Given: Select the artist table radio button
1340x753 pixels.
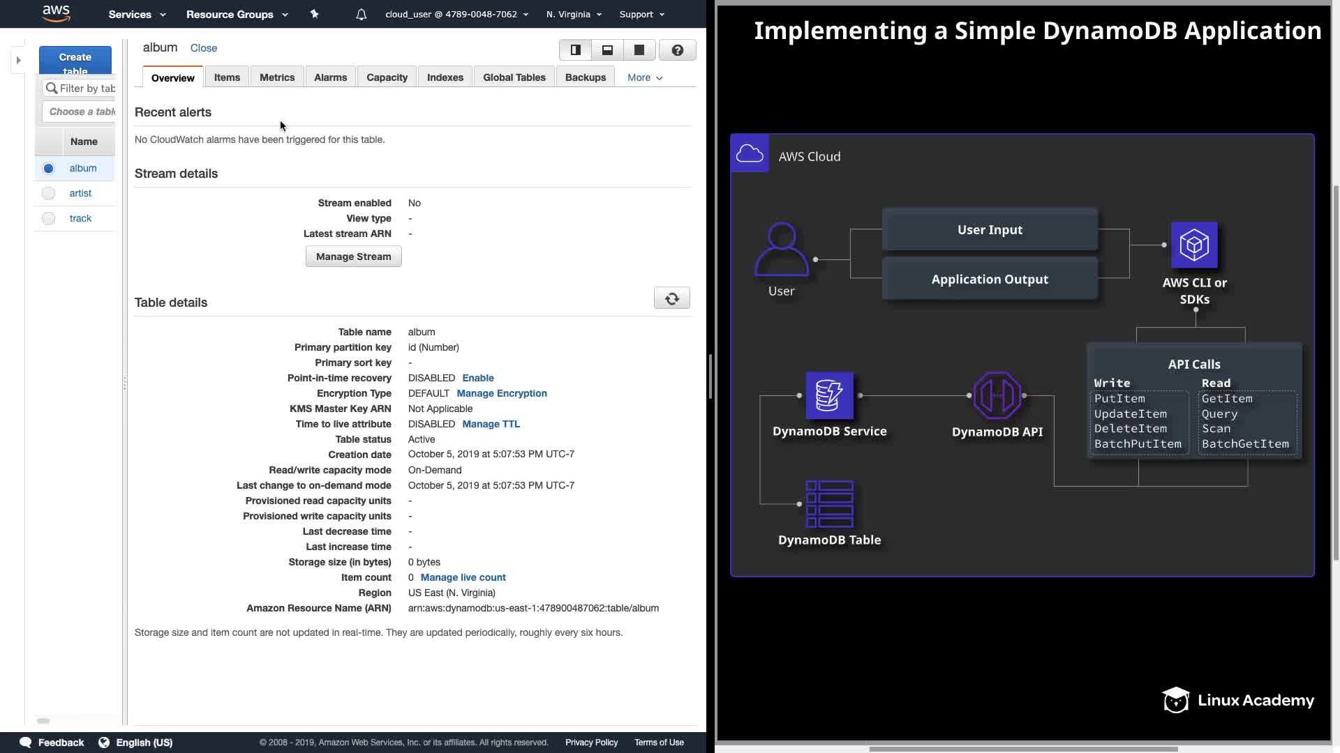Looking at the screenshot, I should pyautogui.click(x=48, y=193).
